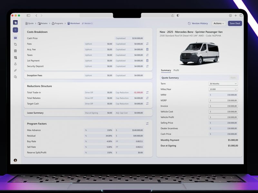The image size is (258, 193).
Task: Open the browser downloads icon
Action: click(230, 15)
